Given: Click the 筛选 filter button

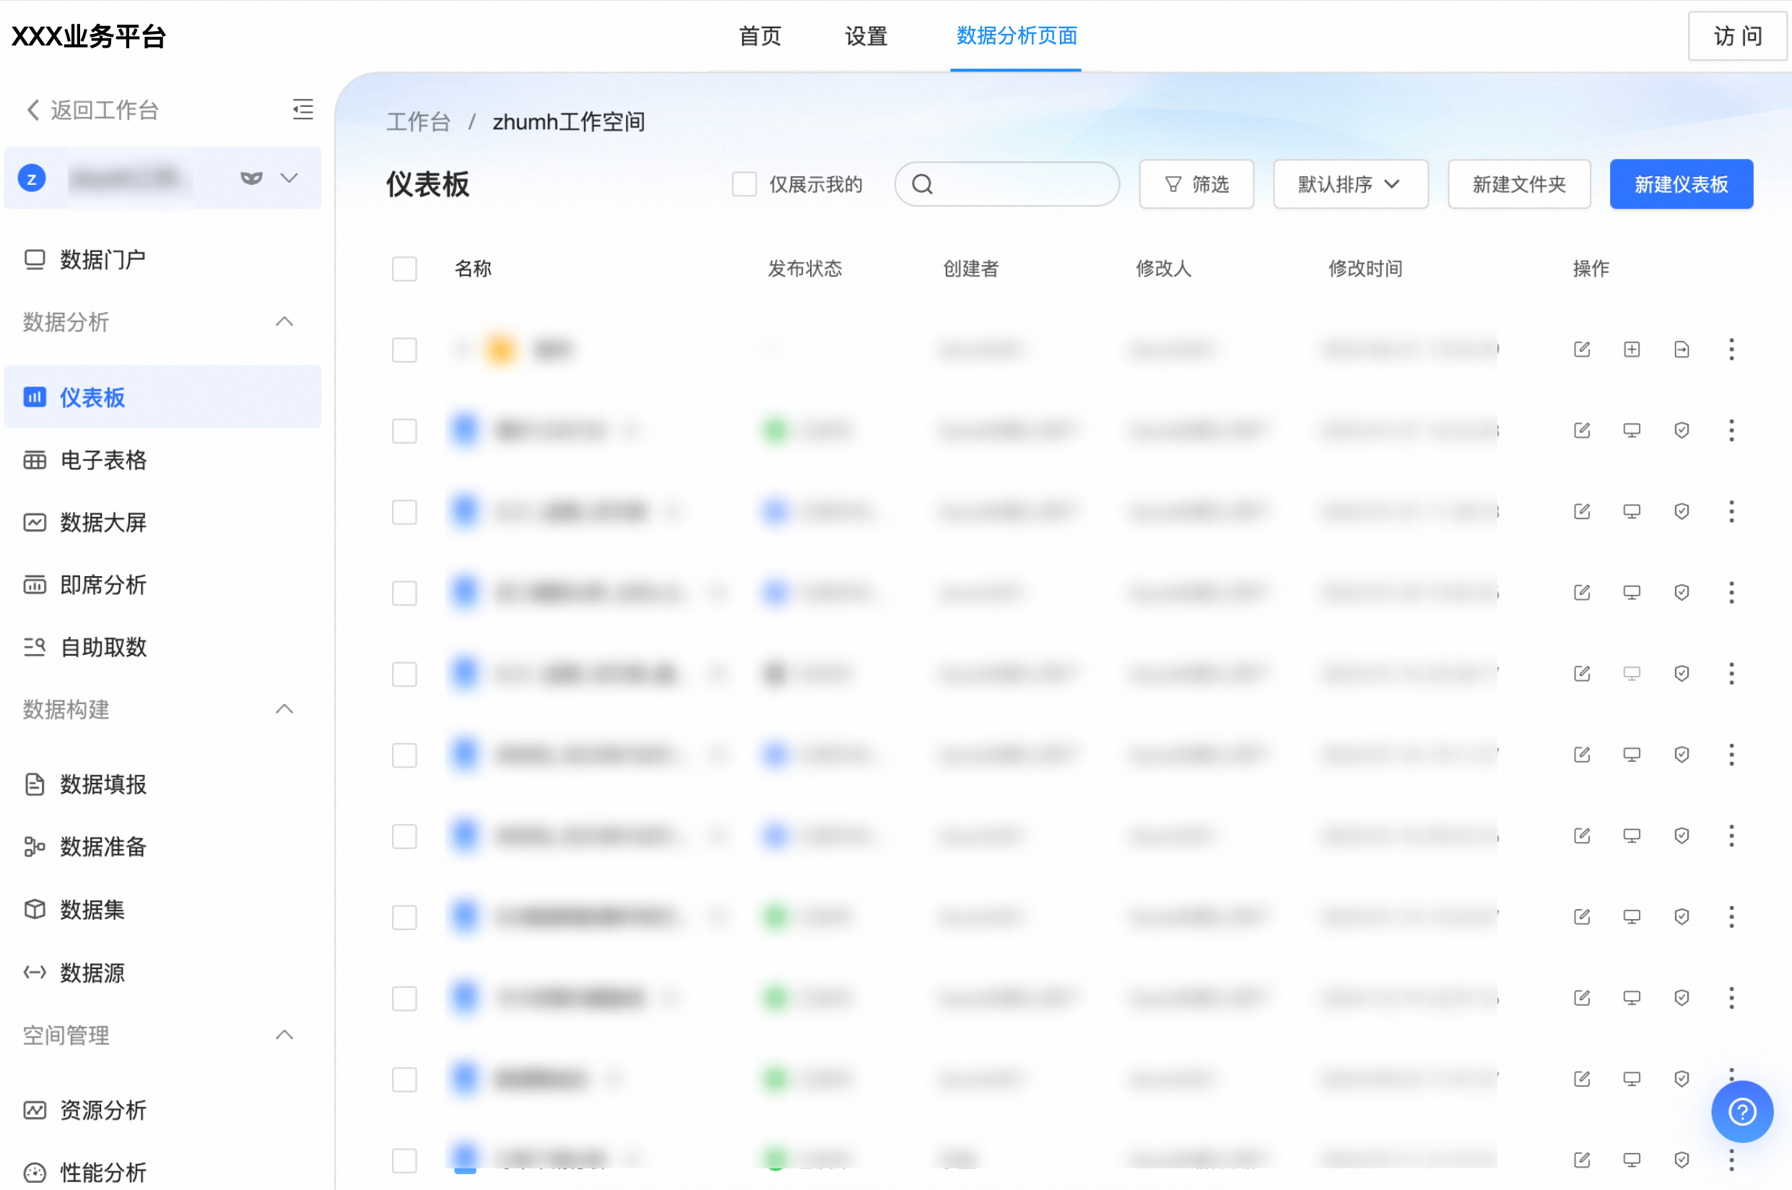Looking at the screenshot, I should [1196, 183].
